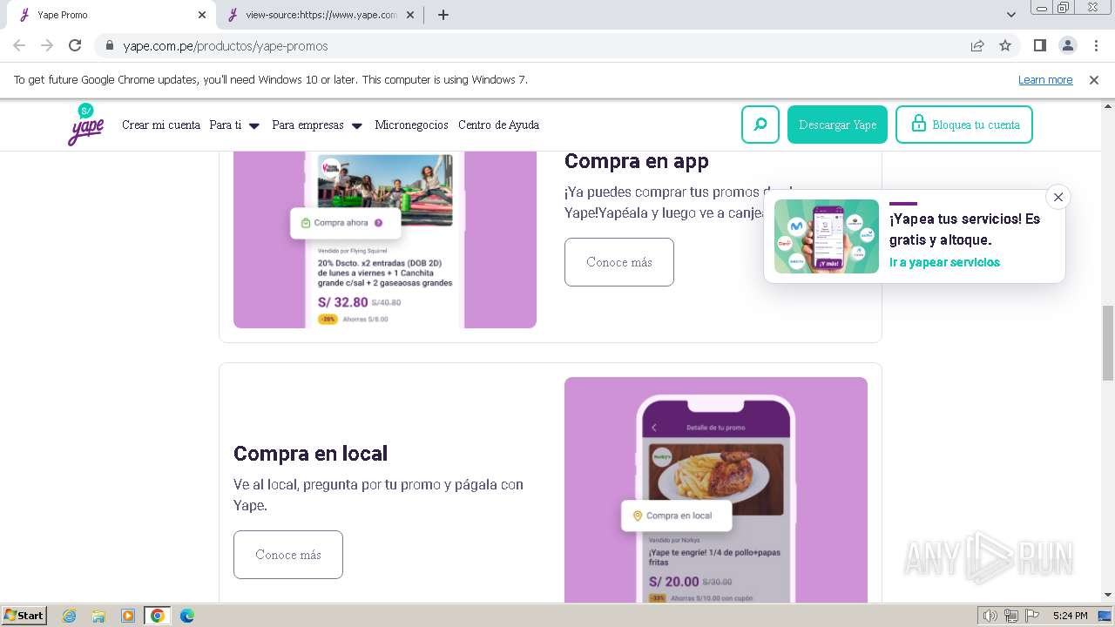Click the Yape logo in the header
Viewport: 1115px width, 627px height.
pyautogui.click(x=85, y=125)
